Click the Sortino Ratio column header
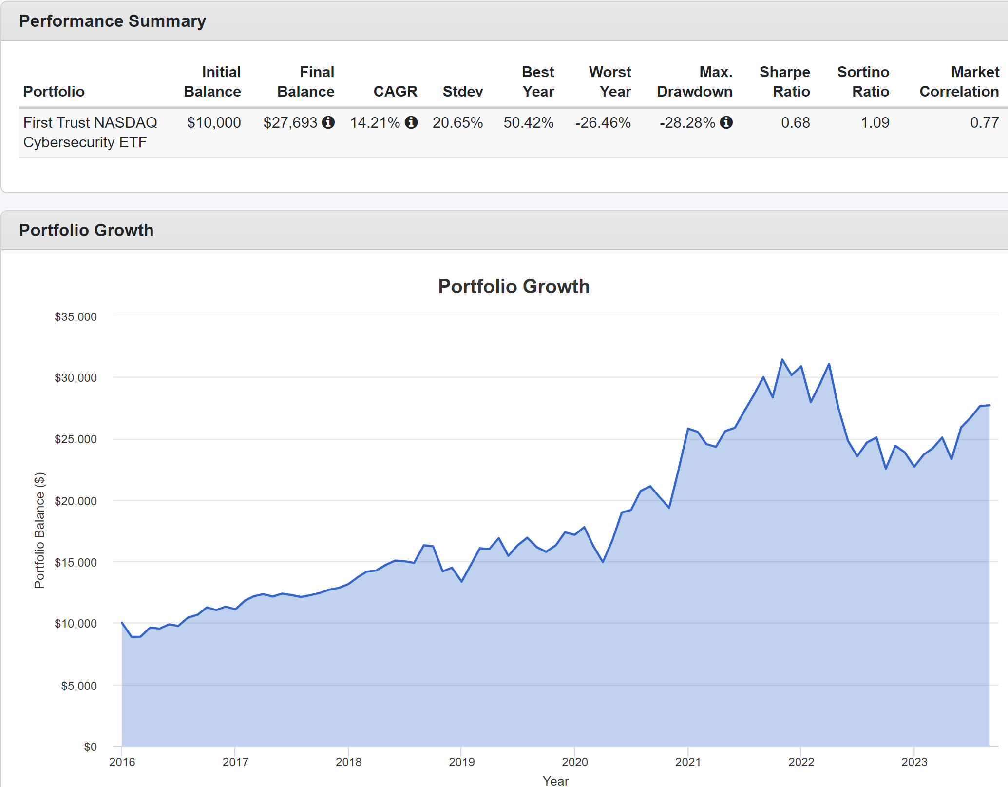The image size is (1008, 787). point(863,81)
